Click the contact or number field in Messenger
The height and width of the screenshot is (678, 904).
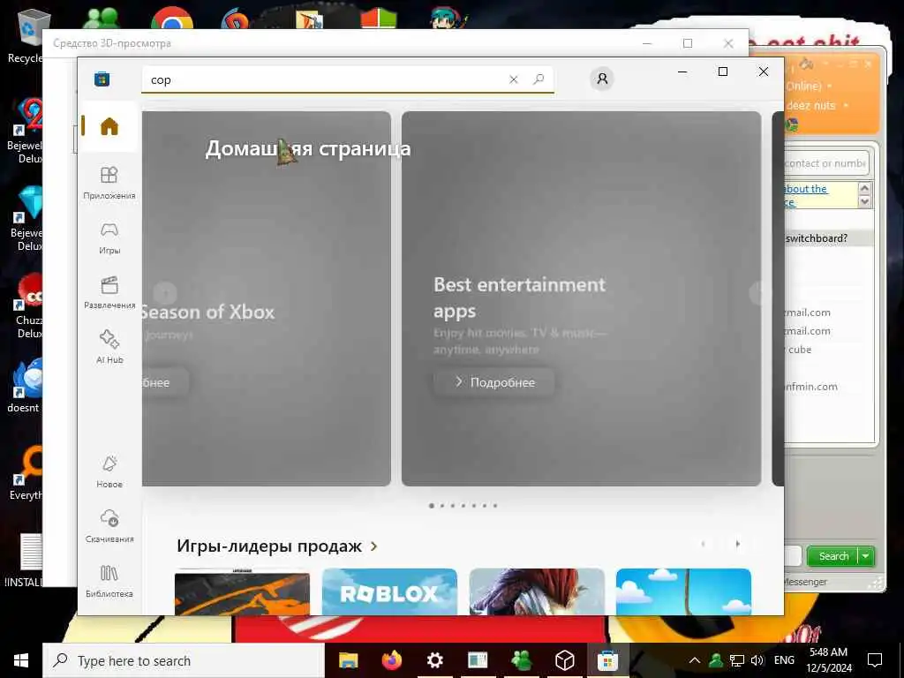(825, 163)
